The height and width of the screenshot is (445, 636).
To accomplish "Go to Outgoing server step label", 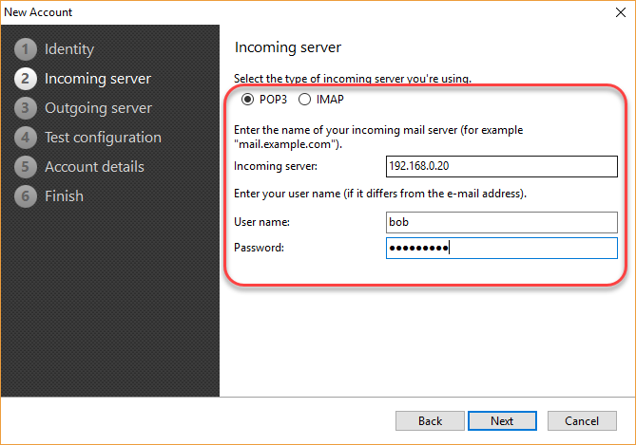I will (x=98, y=108).
